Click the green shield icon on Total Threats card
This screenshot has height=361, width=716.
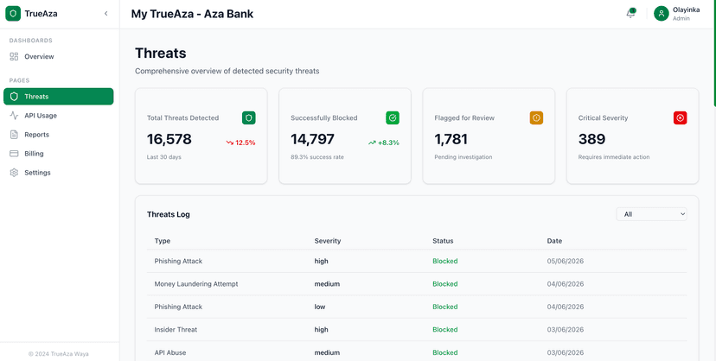click(x=249, y=118)
